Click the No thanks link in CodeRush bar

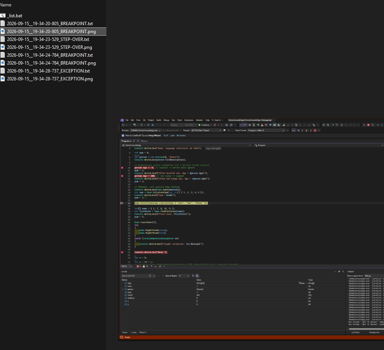tap(181, 136)
